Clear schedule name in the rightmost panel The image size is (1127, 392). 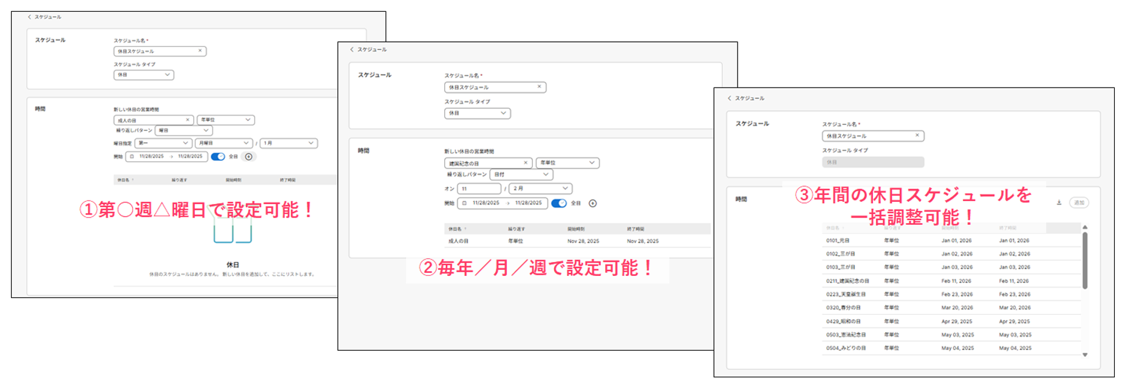coord(917,136)
